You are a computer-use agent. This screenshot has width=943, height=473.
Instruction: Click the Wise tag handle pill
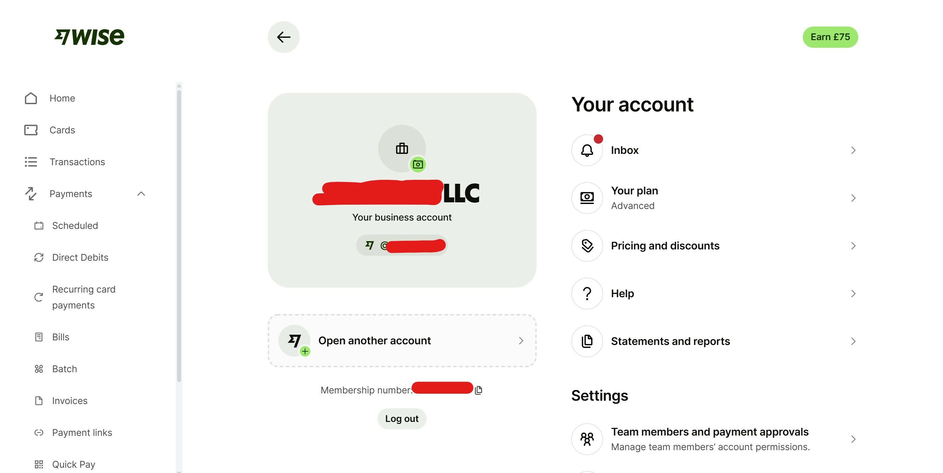click(402, 245)
